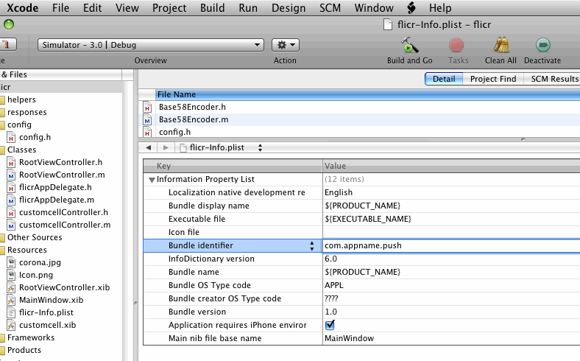Viewport: 580px width, 361px height.
Task: Click the Tasks stop icon
Action: [456, 45]
